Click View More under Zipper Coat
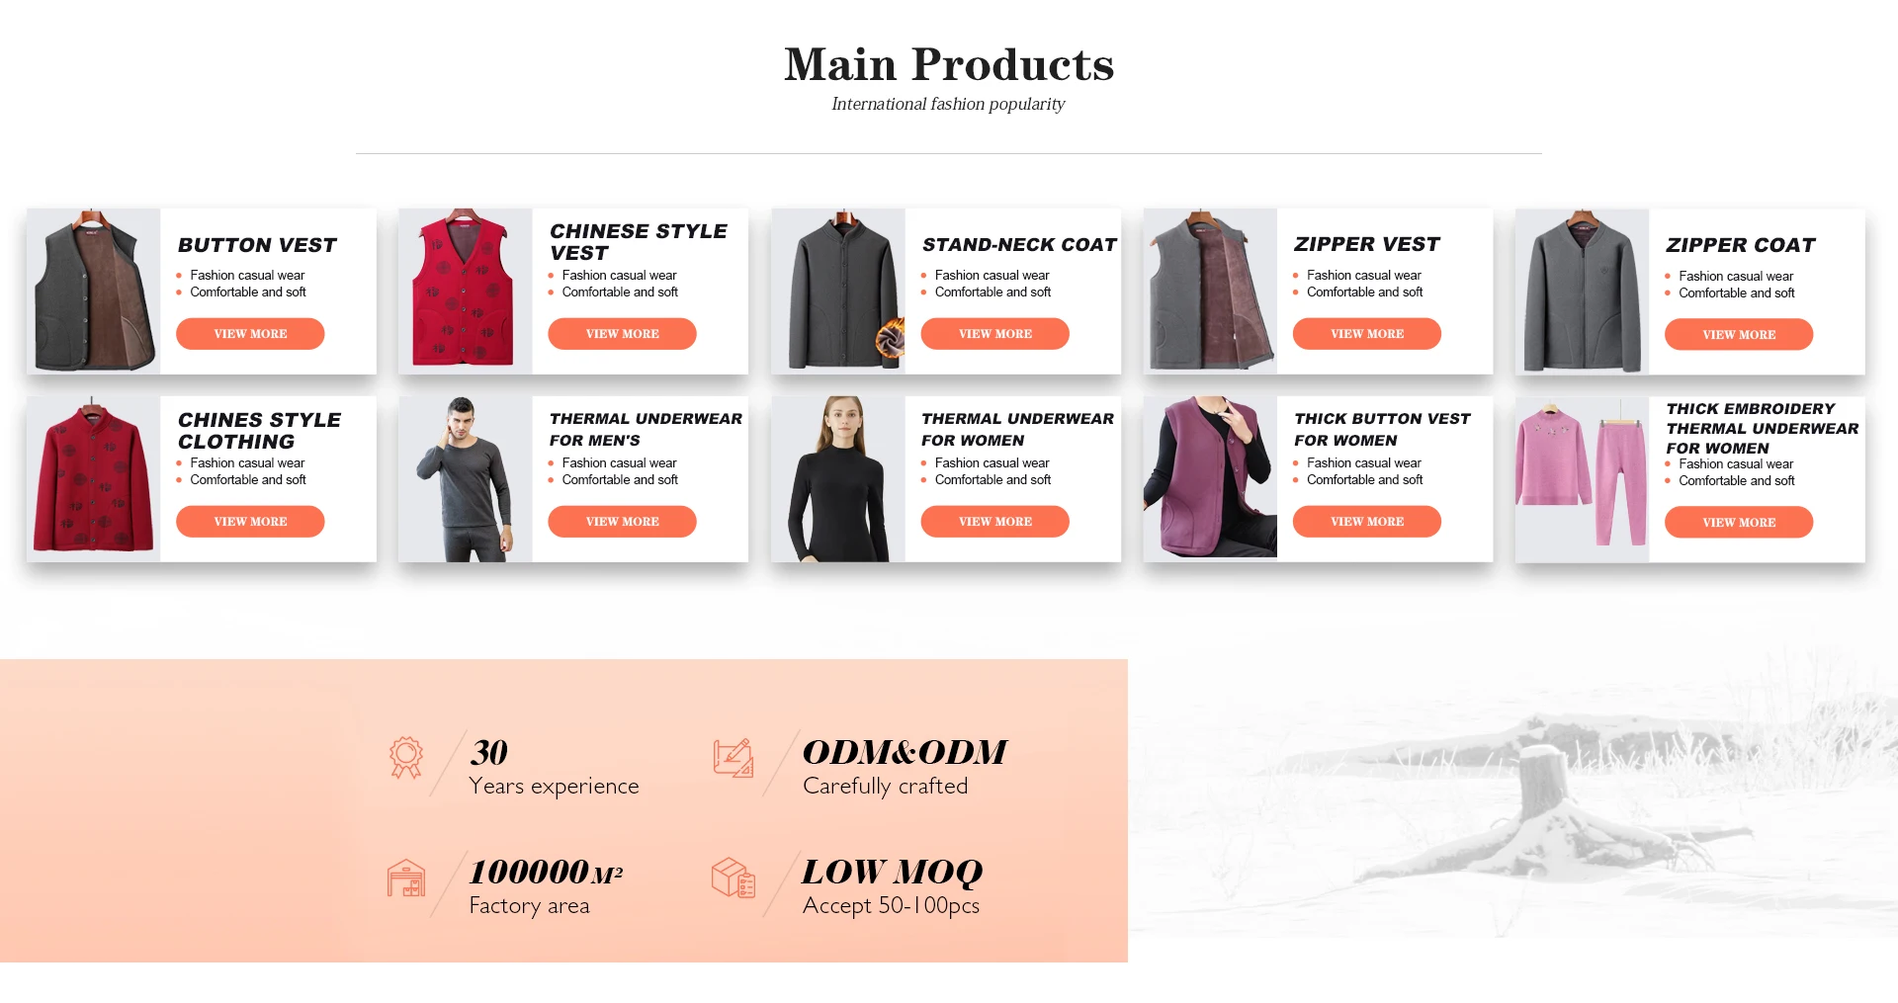 tap(1739, 335)
